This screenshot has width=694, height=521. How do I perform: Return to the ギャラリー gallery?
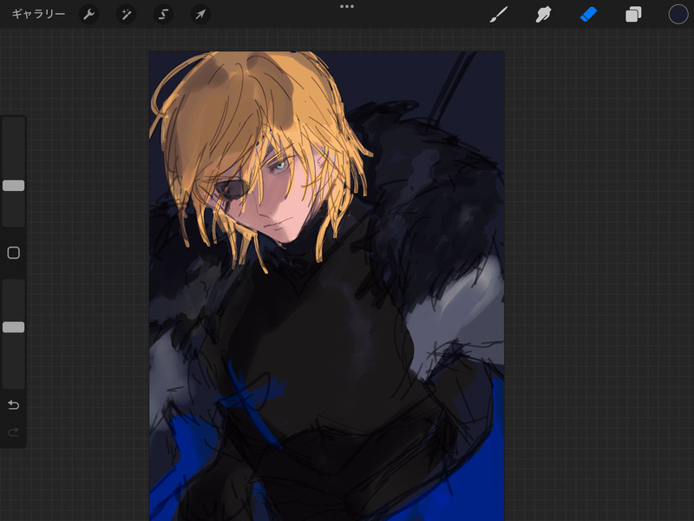click(38, 14)
